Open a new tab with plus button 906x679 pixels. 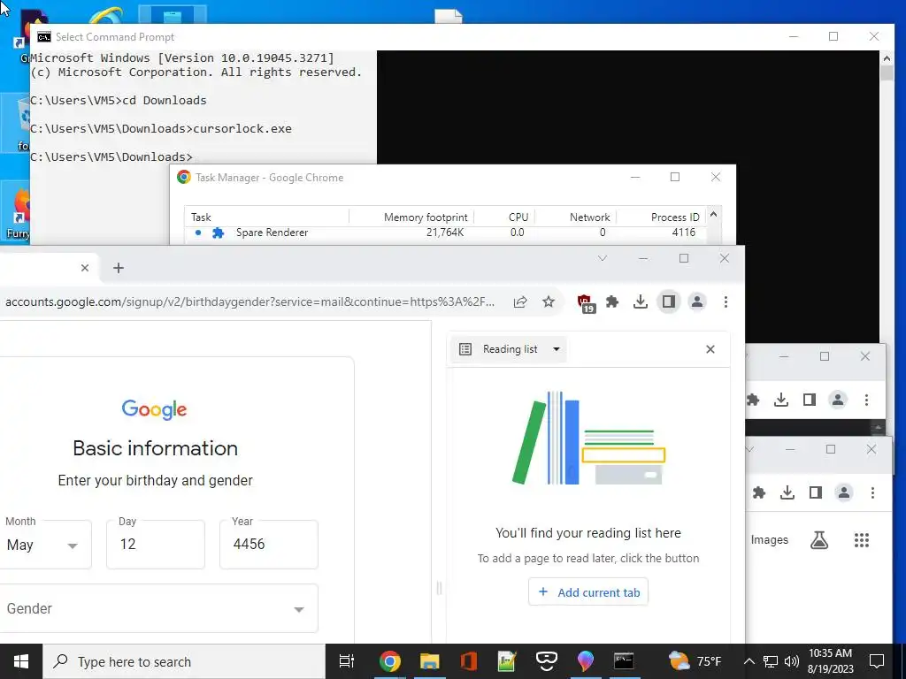point(119,268)
